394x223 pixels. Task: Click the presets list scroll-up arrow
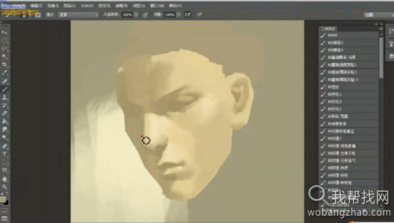381,34
